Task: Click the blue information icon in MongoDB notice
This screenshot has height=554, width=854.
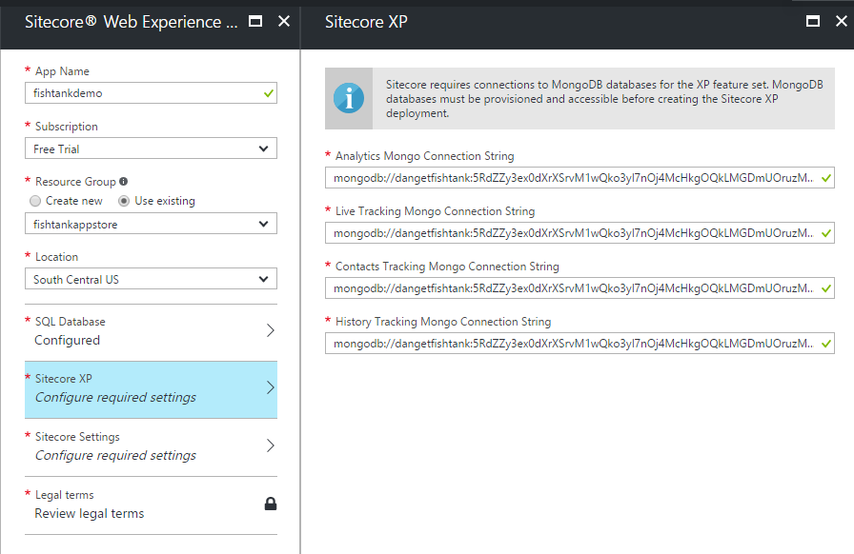Action: 349,98
